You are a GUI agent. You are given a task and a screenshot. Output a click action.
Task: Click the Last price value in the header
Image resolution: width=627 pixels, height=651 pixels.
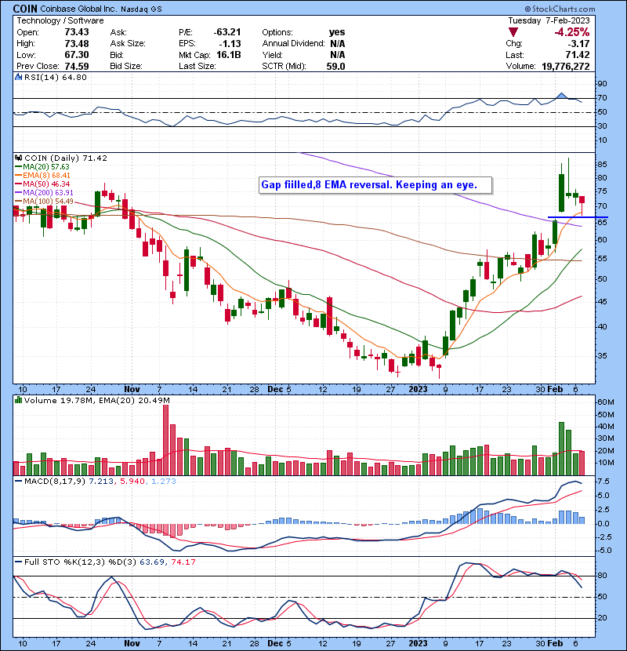[x=578, y=55]
